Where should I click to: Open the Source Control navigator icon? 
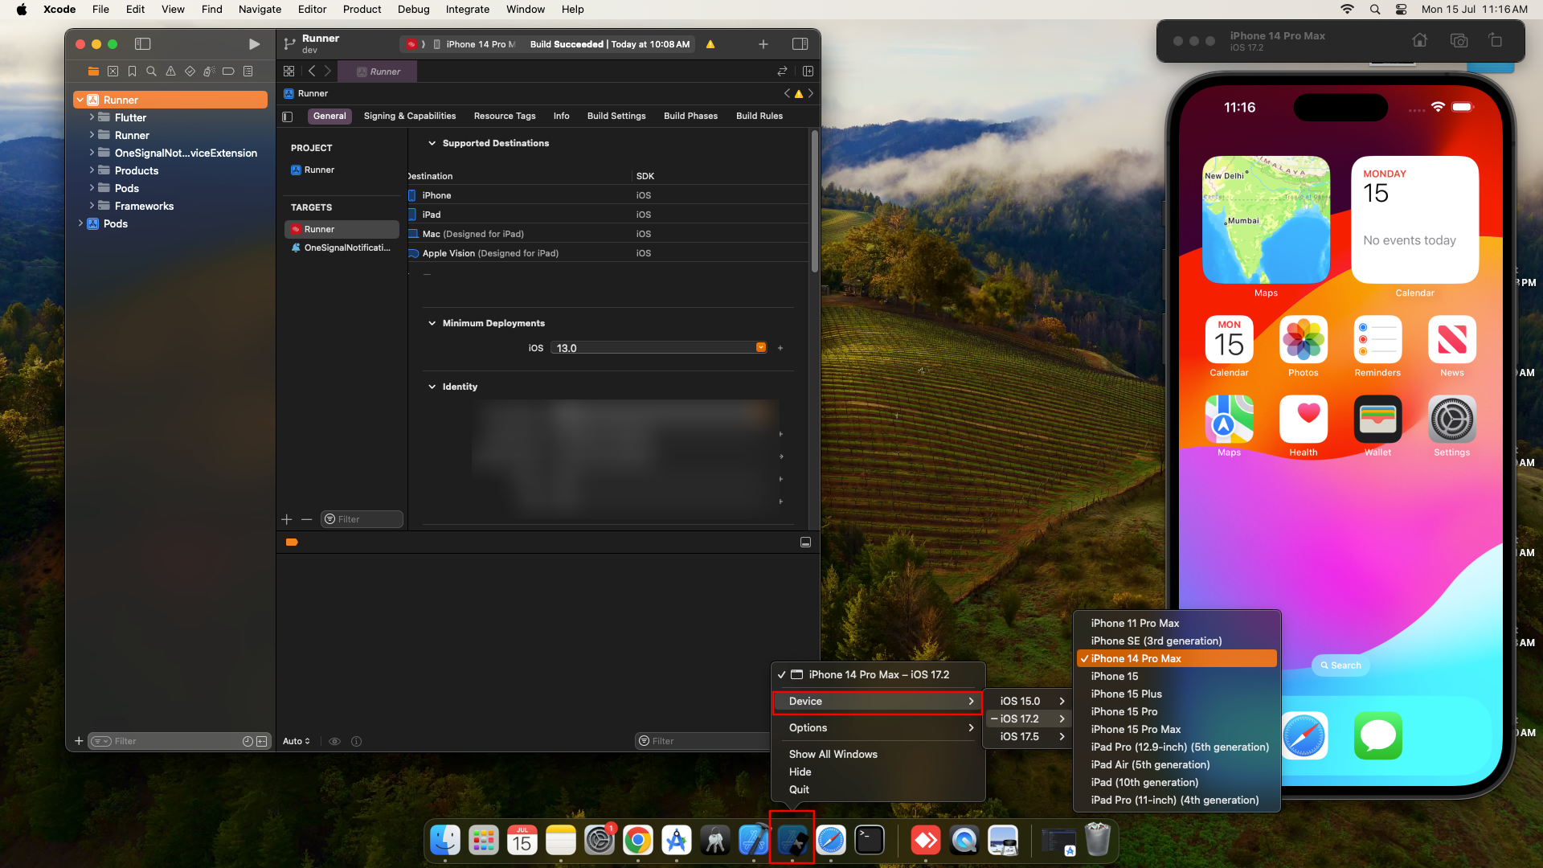pyautogui.click(x=113, y=71)
